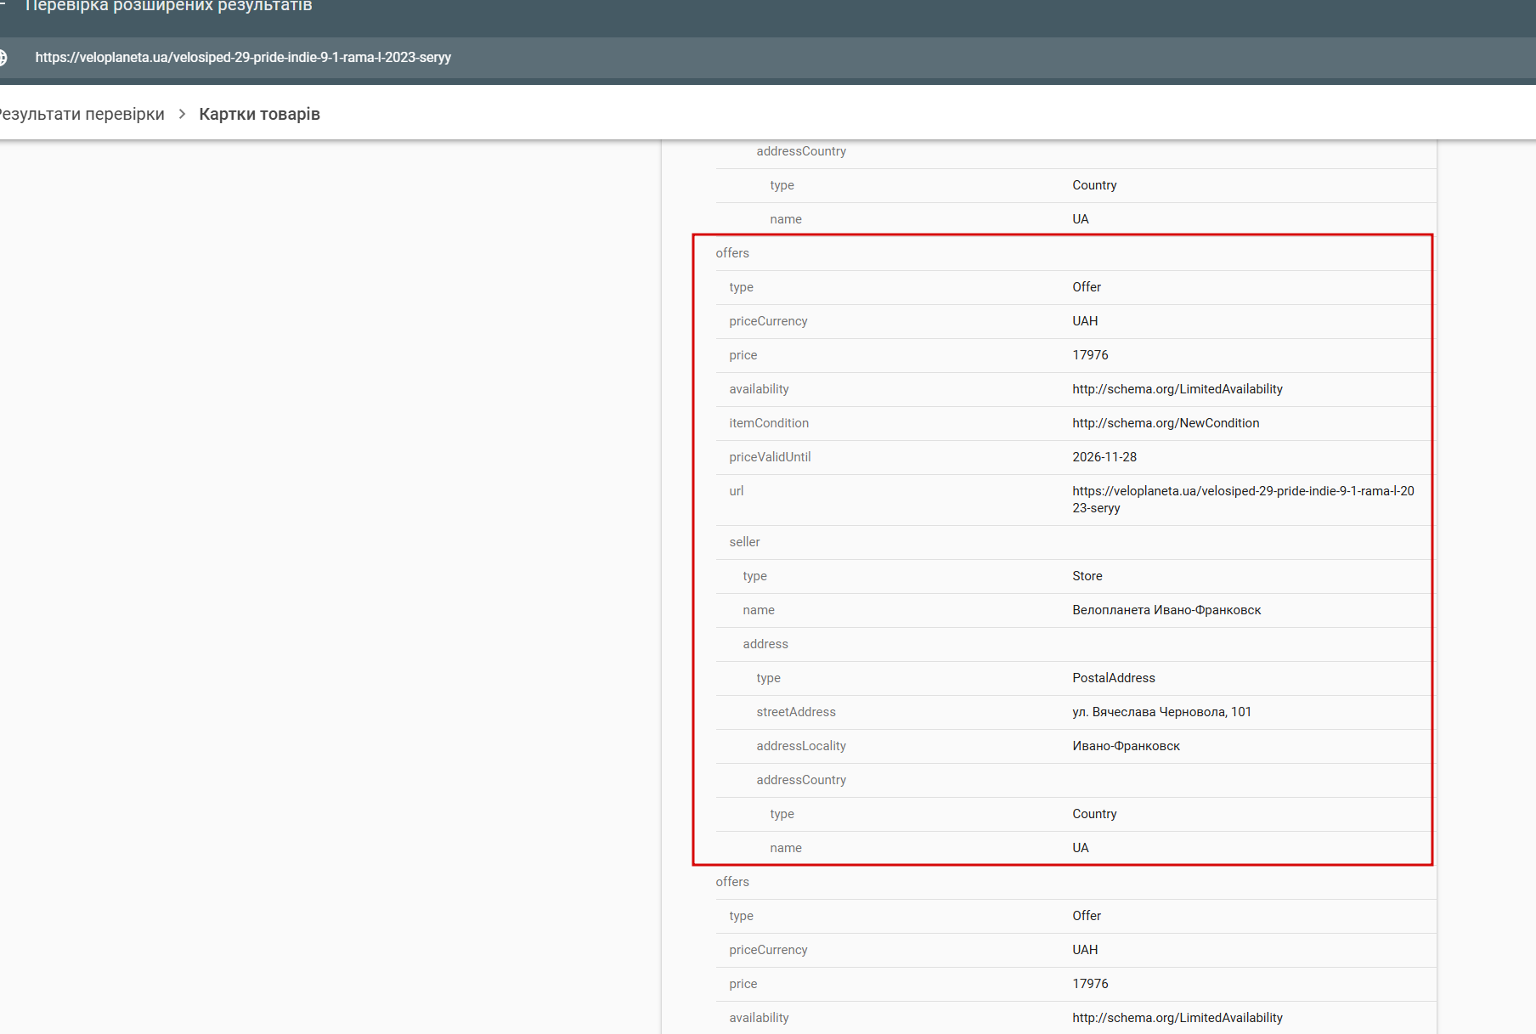The image size is (1536, 1034).
Task: Select the LimitedAvailability value below the first price
Action: [x=1177, y=389]
